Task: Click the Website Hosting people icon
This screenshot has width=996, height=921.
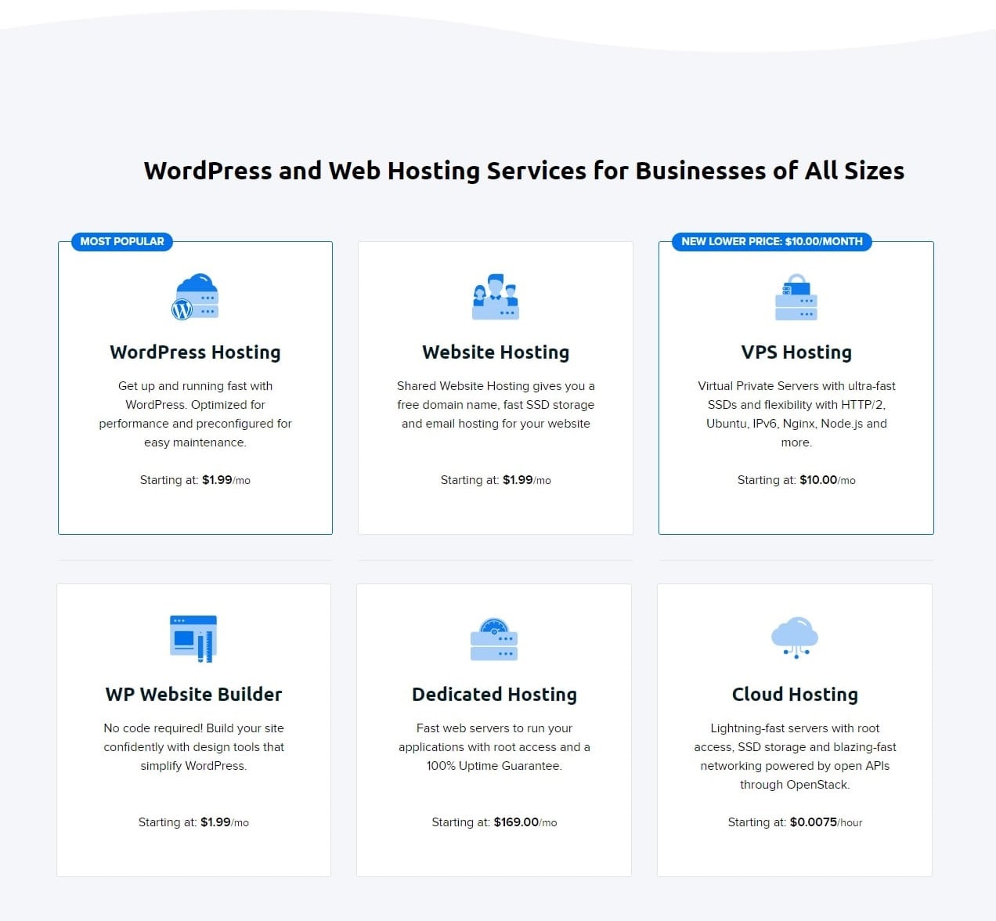Action: click(x=495, y=296)
